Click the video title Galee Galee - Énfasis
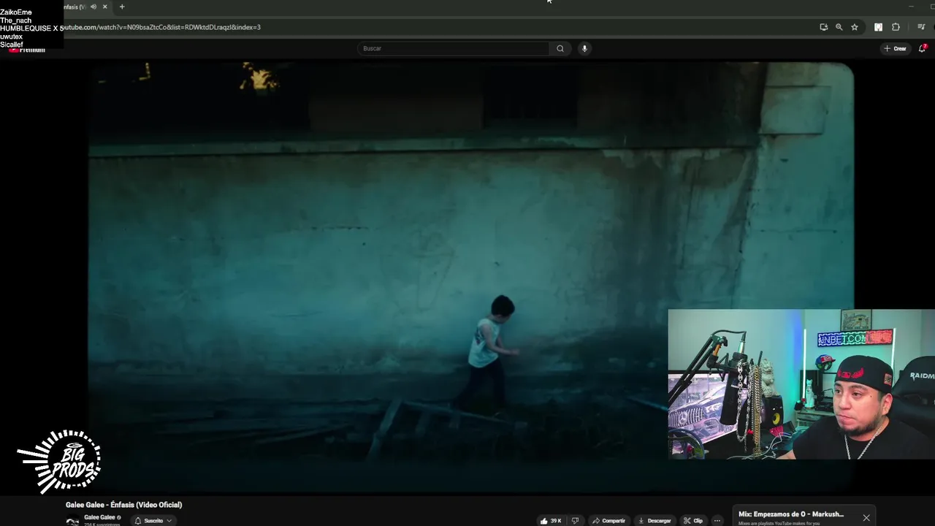 (x=123, y=505)
